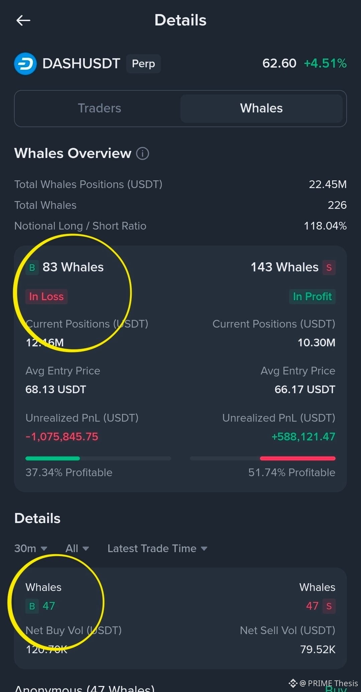Tap the back arrow icon

(x=23, y=20)
